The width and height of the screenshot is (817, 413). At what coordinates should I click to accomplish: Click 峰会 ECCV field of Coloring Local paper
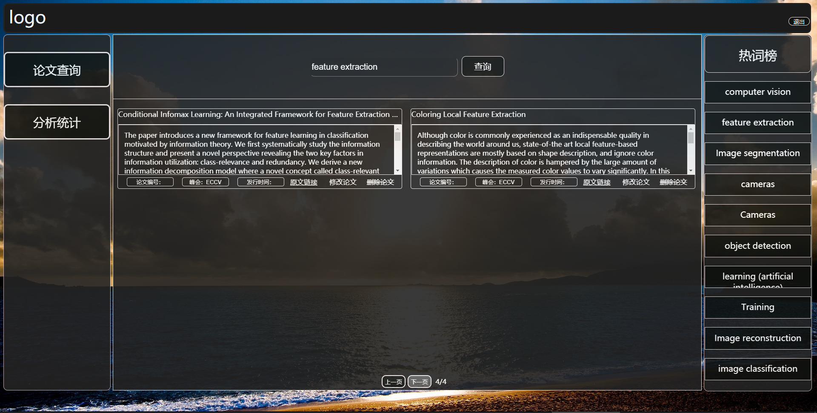(x=499, y=182)
